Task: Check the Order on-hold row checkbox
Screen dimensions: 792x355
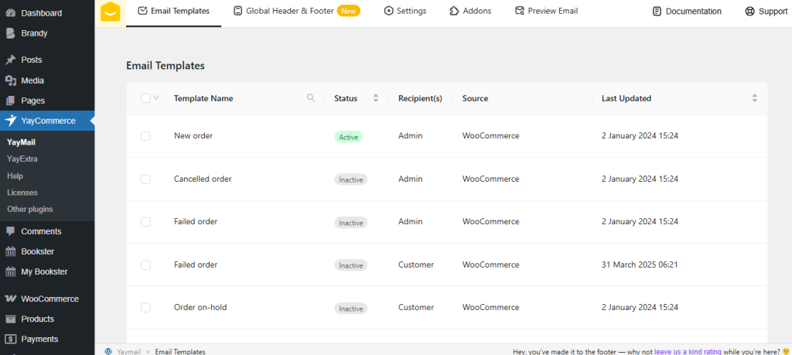Action: click(145, 308)
